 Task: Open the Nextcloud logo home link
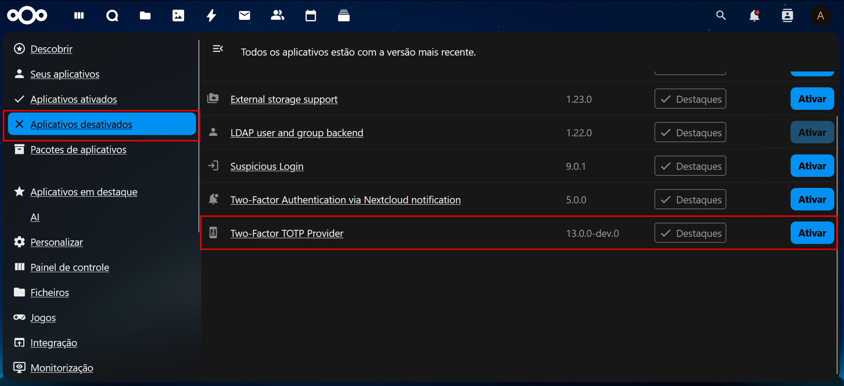click(27, 16)
